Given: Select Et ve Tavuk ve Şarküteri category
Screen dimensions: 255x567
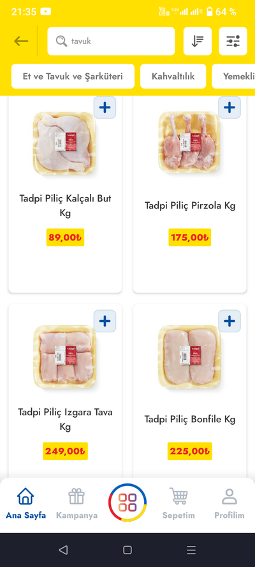Looking at the screenshot, I should point(73,77).
